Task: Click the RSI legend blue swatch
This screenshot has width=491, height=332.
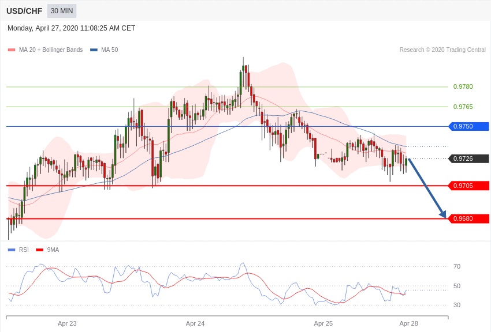Action: [12, 250]
